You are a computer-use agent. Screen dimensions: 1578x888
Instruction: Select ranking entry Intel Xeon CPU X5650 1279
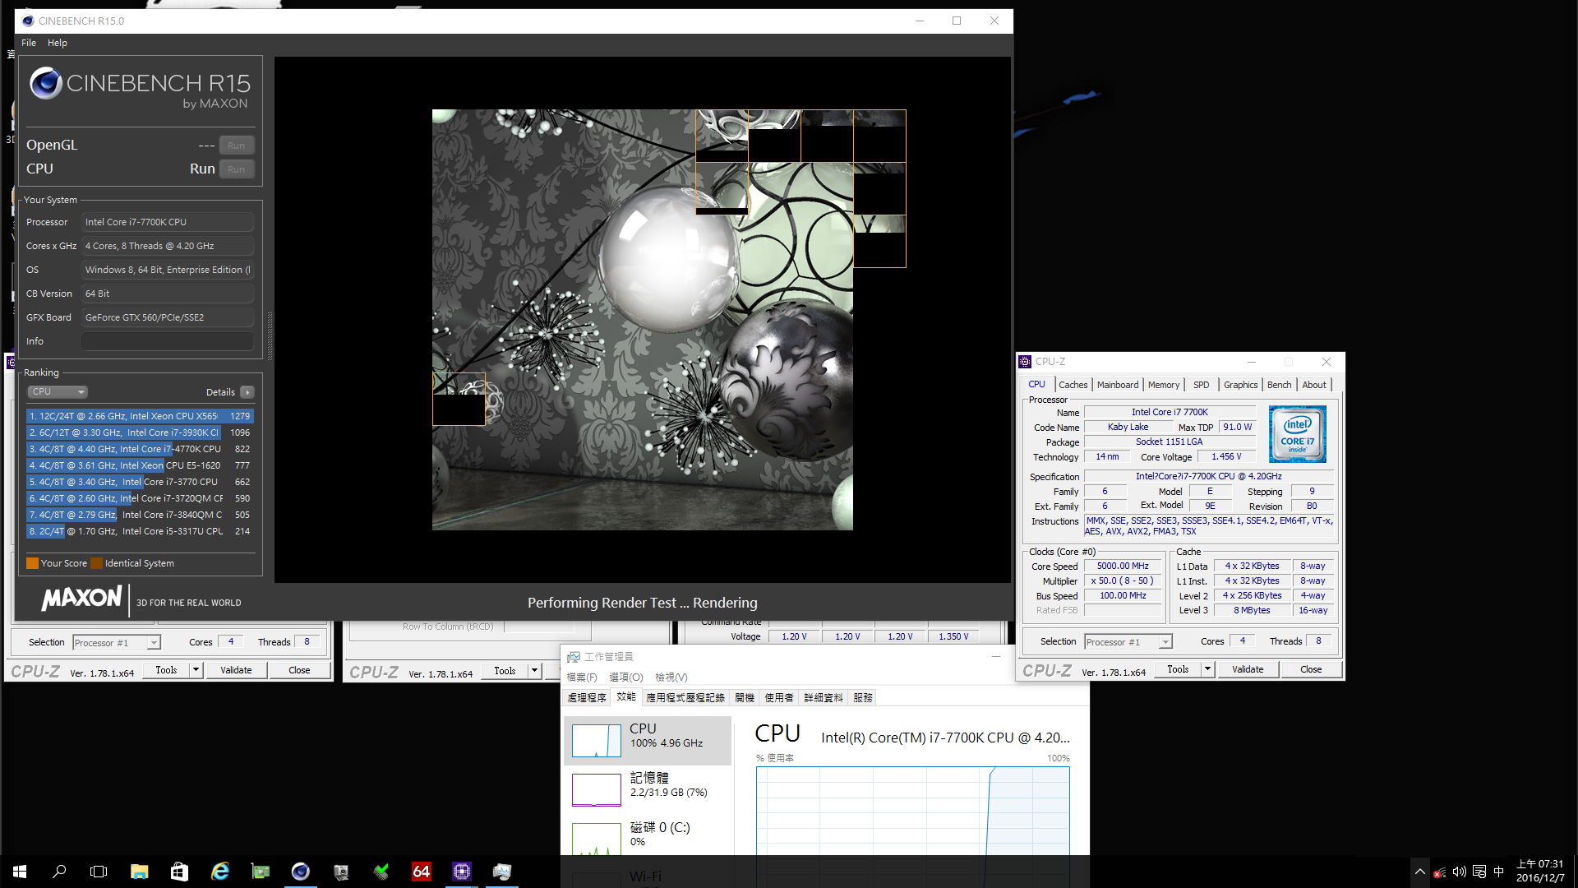coord(140,416)
